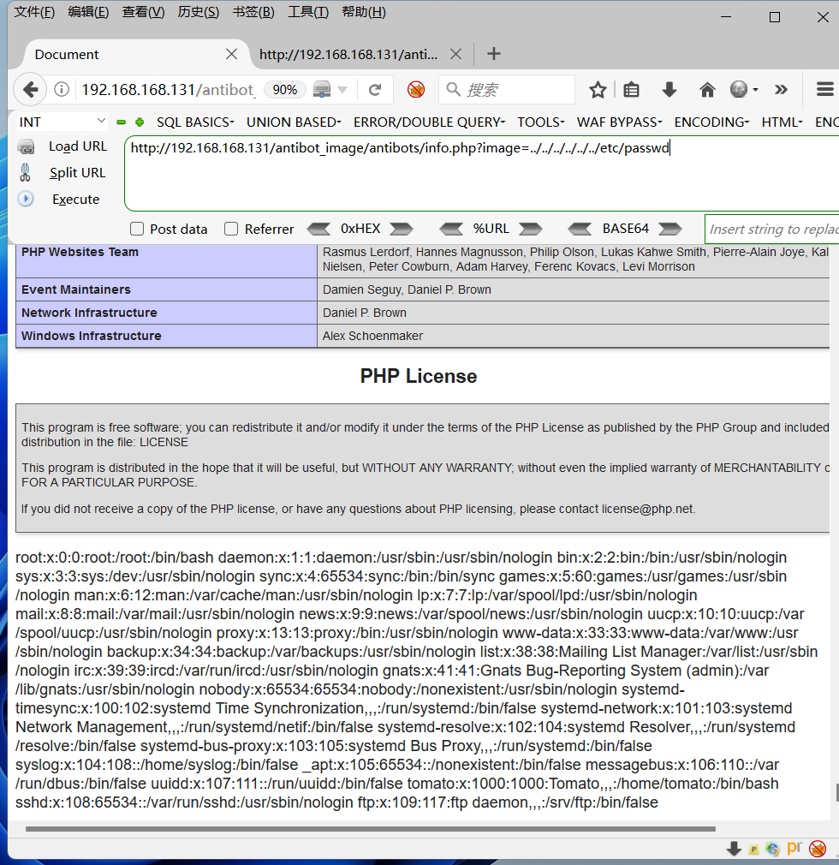Open the 文件(F) menu
The width and height of the screenshot is (839, 865).
click(34, 12)
